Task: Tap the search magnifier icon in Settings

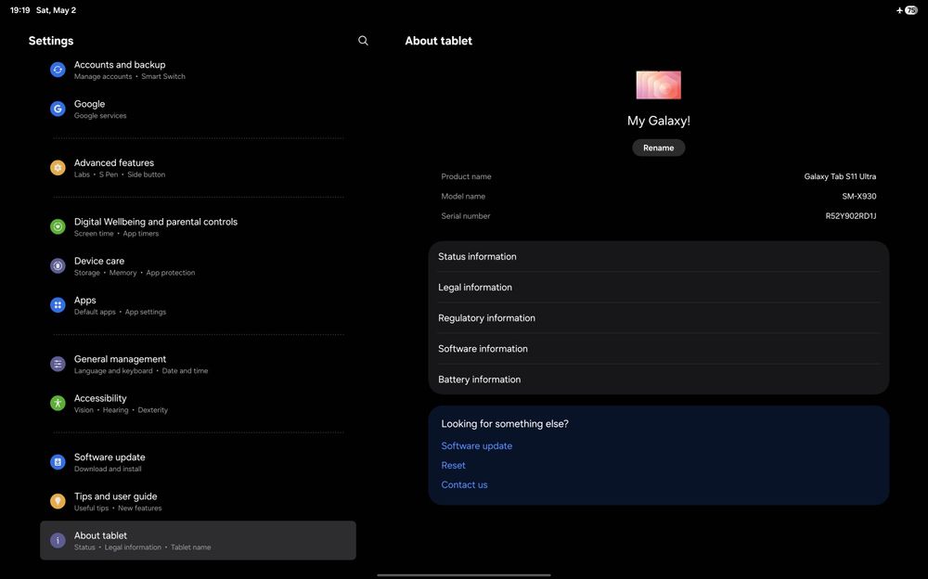Action: [x=364, y=40]
